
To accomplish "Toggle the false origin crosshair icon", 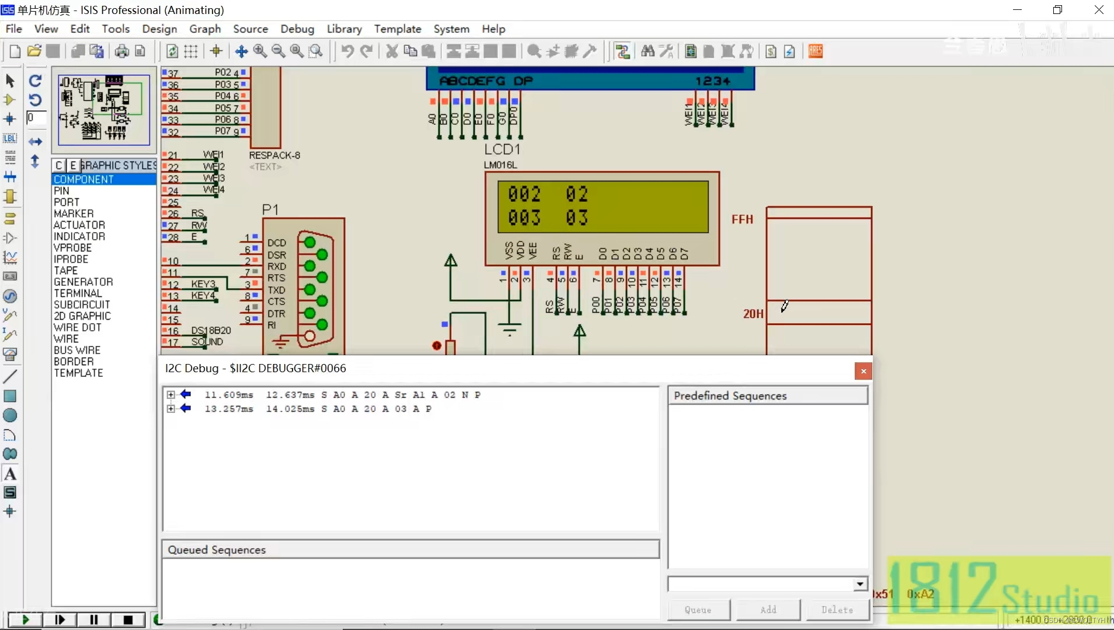I will [217, 51].
